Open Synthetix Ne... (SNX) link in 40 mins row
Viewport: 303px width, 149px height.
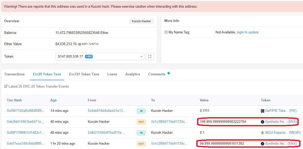click(281, 122)
